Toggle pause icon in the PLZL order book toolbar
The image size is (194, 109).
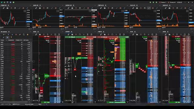pos(149,35)
